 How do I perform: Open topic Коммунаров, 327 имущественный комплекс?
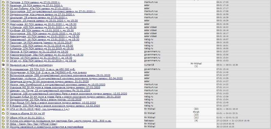pyautogui.click(x=53, y=11)
